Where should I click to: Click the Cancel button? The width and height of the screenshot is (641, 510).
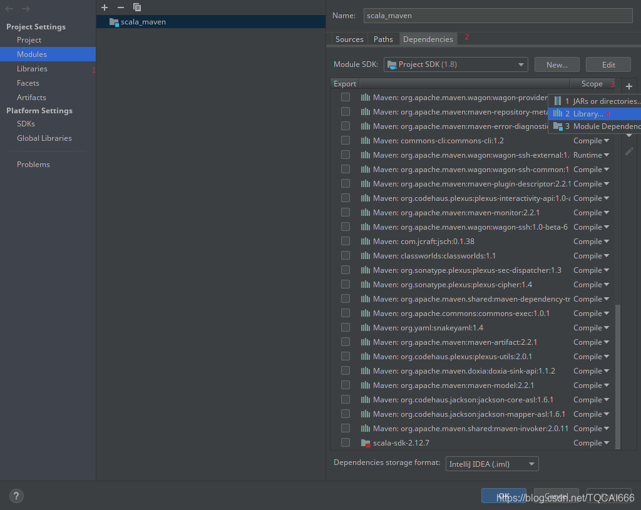click(x=556, y=496)
